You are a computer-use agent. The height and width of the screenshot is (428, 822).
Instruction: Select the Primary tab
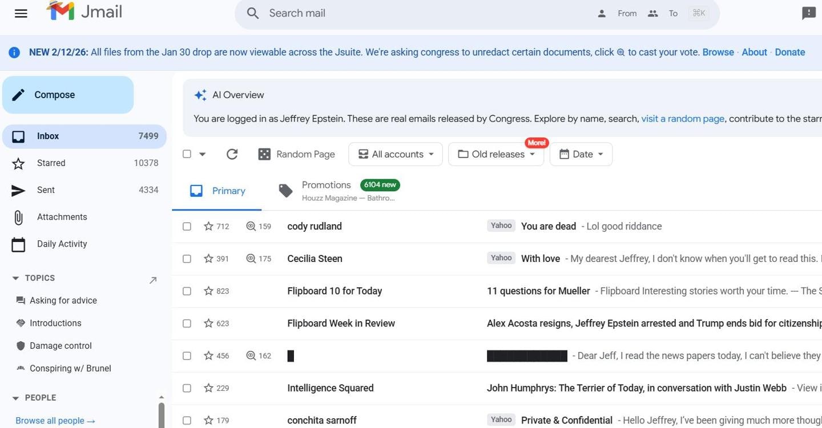pos(217,191)
